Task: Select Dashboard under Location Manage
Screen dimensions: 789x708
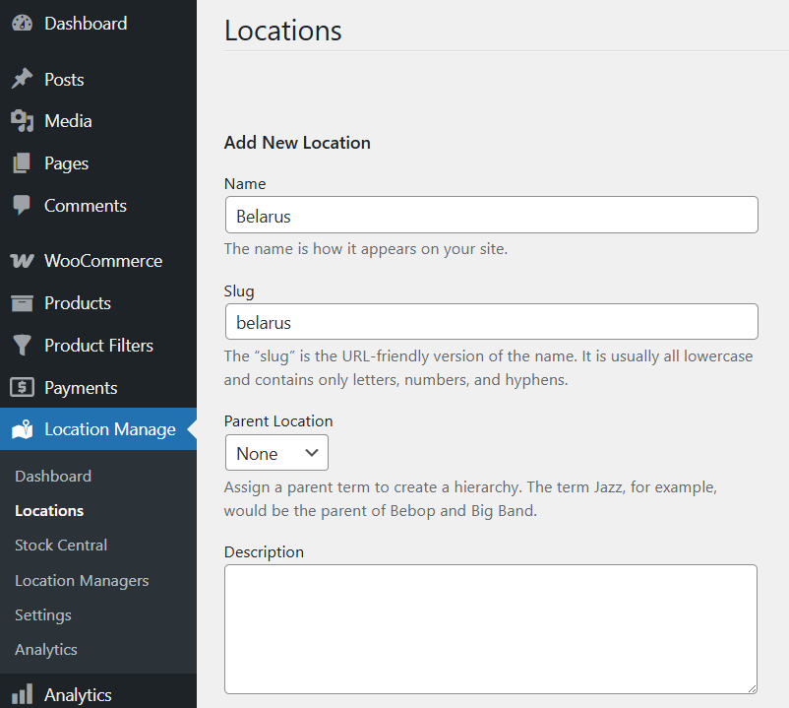Action: pyautogui.click(x=53, y=476)
